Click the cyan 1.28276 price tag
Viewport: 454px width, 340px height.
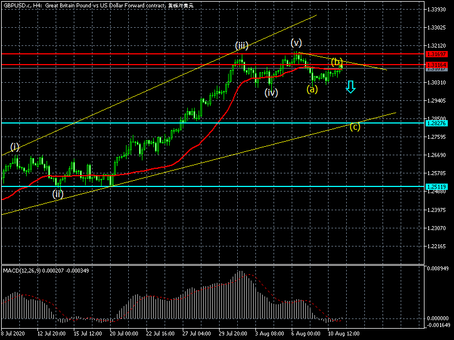436,124
